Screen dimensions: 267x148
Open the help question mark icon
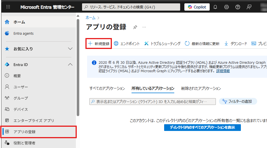[237, 7]
